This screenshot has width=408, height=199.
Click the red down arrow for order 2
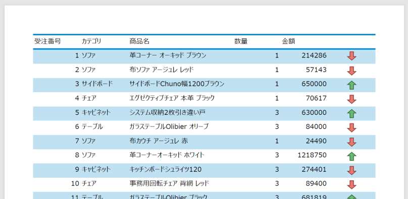(351, 71)
